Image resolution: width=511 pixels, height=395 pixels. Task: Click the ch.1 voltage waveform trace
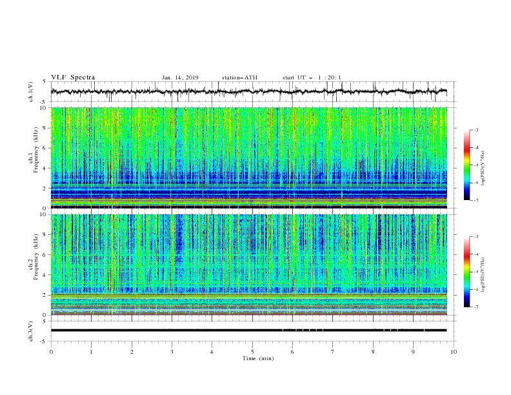pyautogui.click(x=248, y=92)
